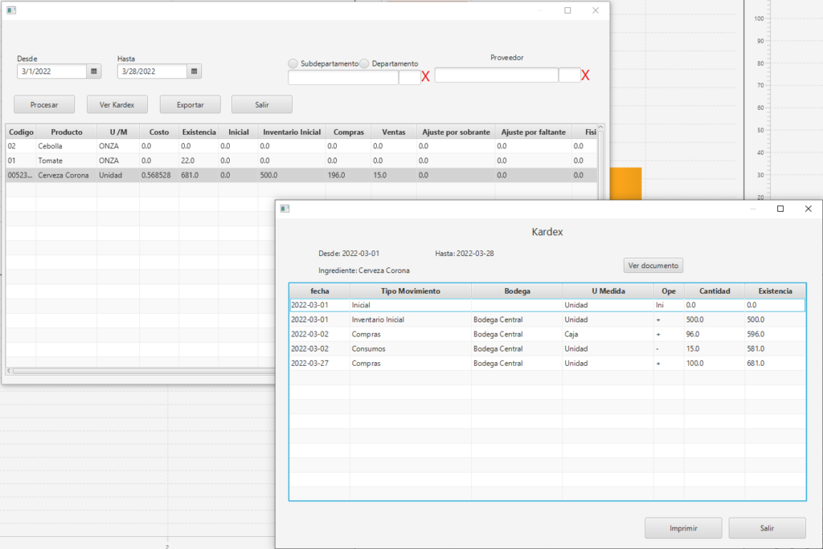
Task: Click the small code box beside department field
Action: tap(410, 78)
